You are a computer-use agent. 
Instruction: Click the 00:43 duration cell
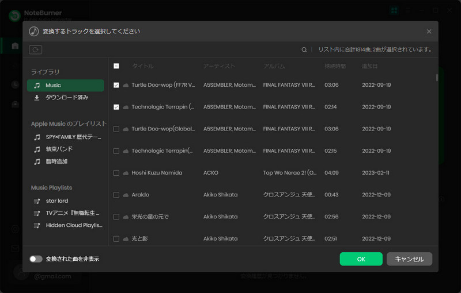click(x=331, y=195)
